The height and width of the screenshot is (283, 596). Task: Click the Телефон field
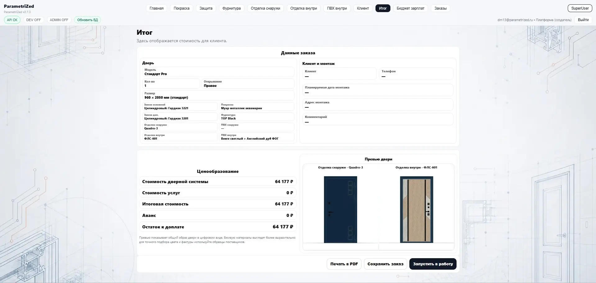[416, 74]
